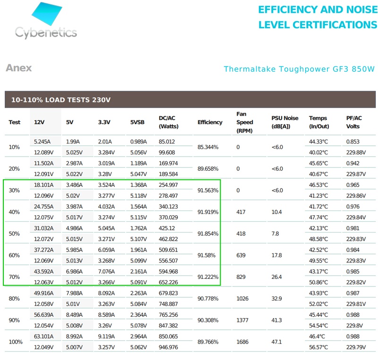This screenshot has width=378, height=353.
Task: Click the "12V" column header
Action: tap(39, 122)
